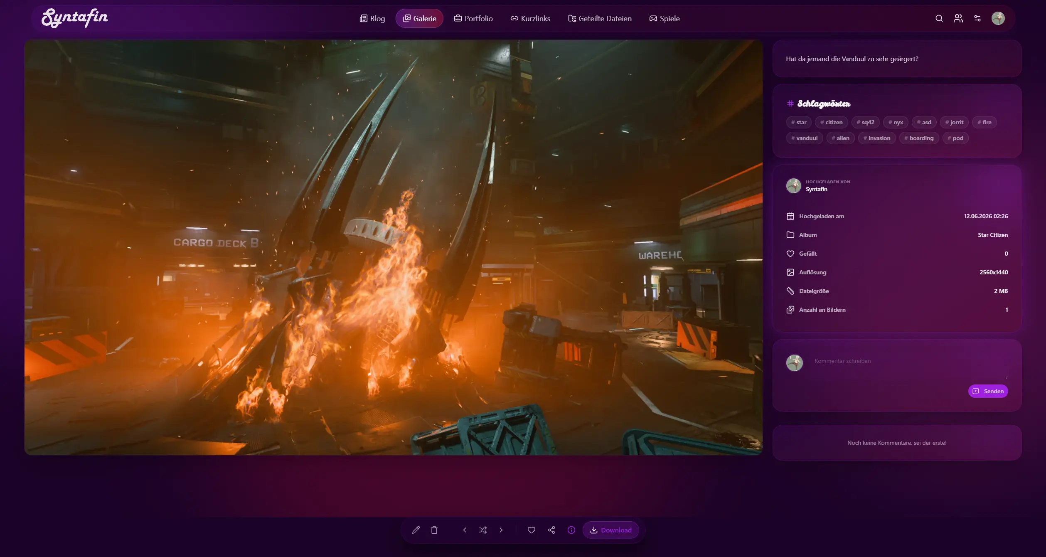Filter by the sq42 tag
The height and width of the screenshot is (557, 1046).
(866, 122)
